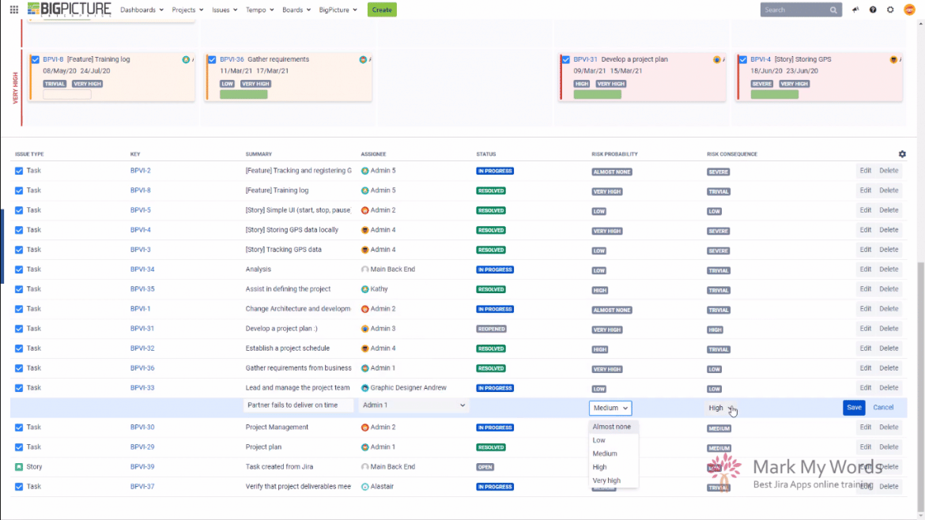
Task: Open the Medium risk probability dropdown
Action: pyautogui.click(x=610, y=408)
